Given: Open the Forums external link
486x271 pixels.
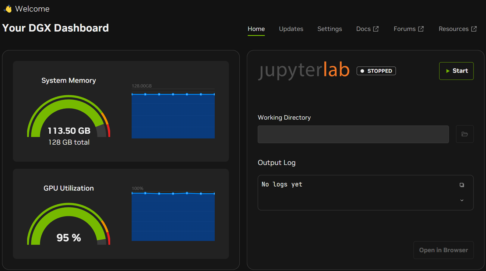Looking at the screenshot, I should coord(408,29).
